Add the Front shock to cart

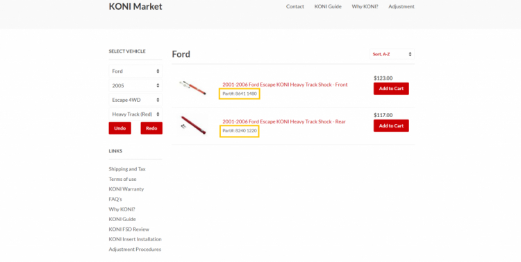(x=391, y=89)
